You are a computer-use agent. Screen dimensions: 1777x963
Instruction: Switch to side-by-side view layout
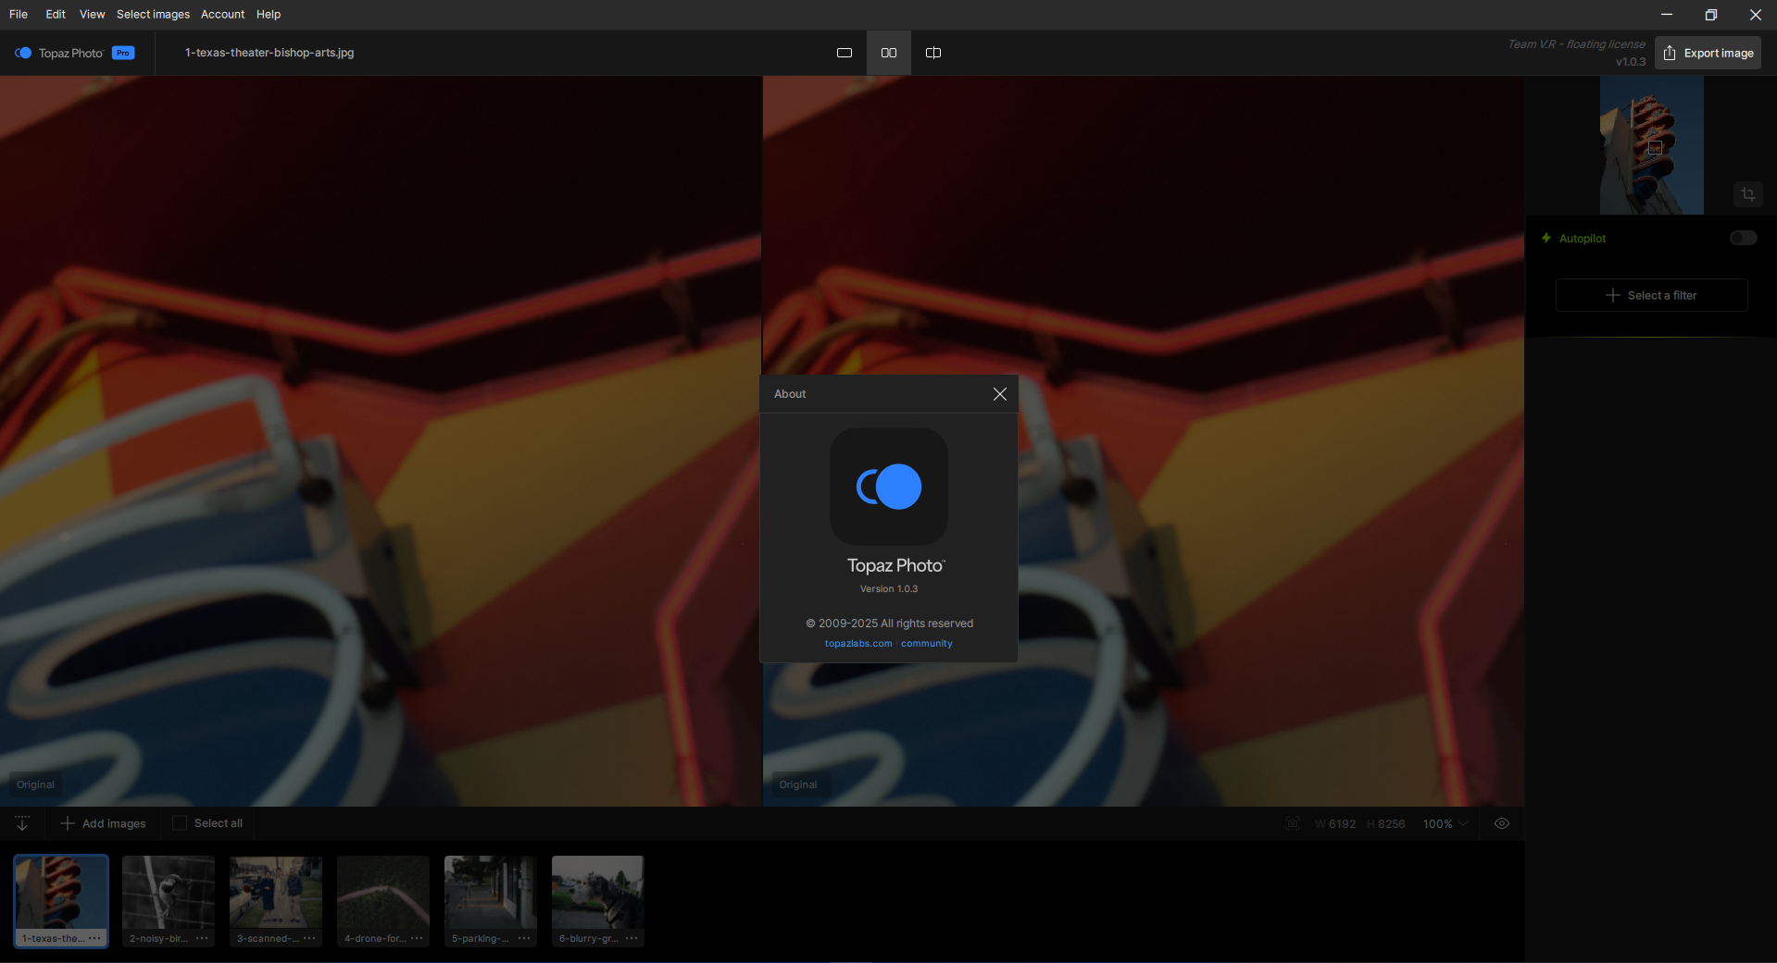click(888, 53)
